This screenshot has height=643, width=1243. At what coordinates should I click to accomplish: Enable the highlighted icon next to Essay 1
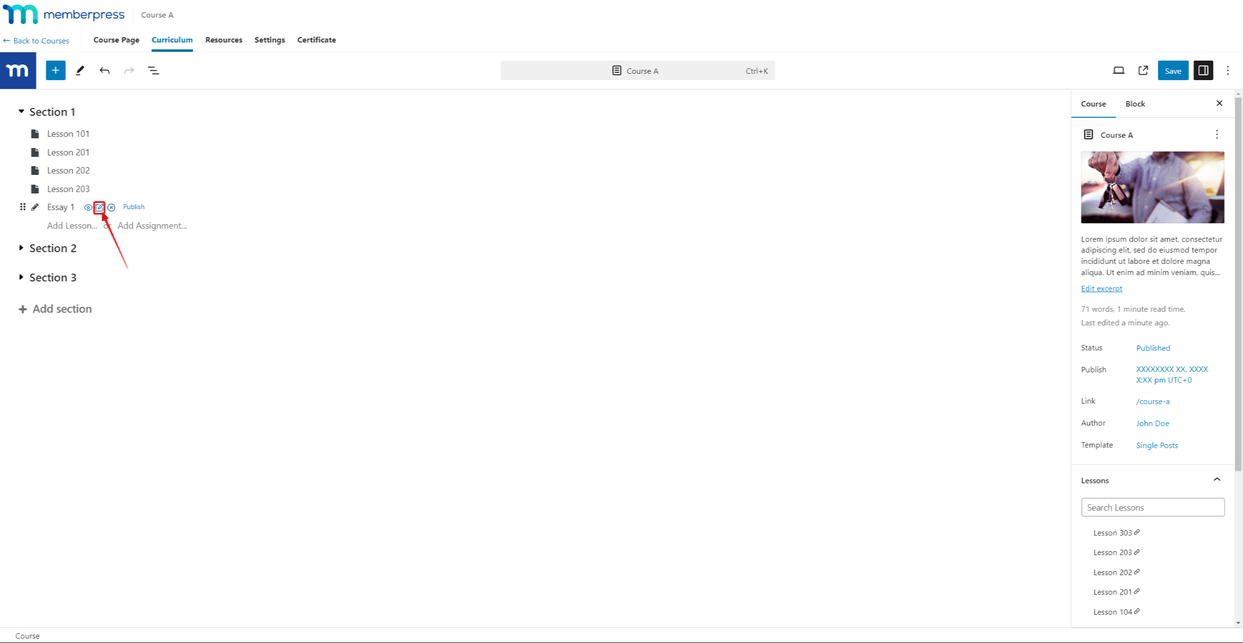pyautogui.click(x=100, y=207)
